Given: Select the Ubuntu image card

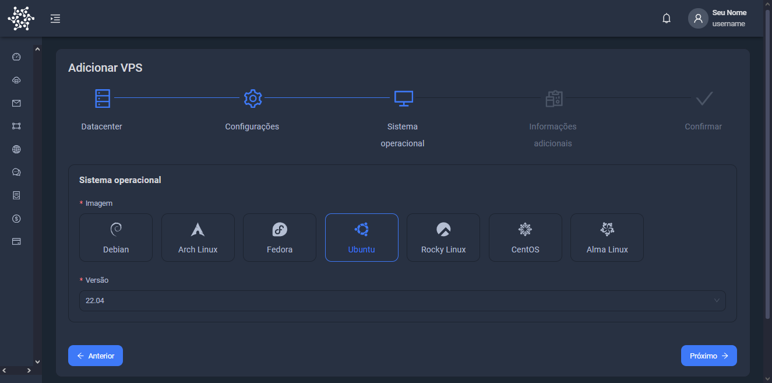Looking at the screenshot, I should pos(362,237).
